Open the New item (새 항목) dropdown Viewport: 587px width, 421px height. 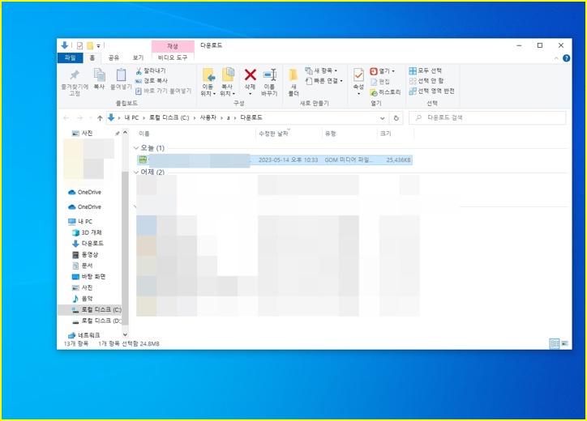coord(322,70)
